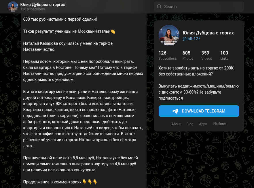254x188 pixels.
Task: Open the @tbtb127 username link
Action: point(192,39)
